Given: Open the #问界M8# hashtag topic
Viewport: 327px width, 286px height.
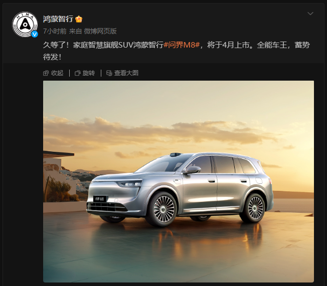Looking at the screenshot, I should (182, 45).
